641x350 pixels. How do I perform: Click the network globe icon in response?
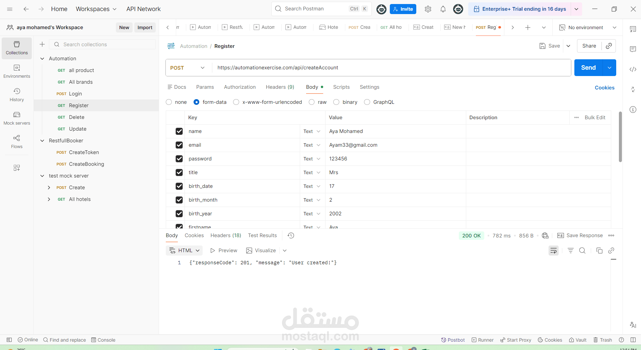pyautogui.click(x=545, y=235)
